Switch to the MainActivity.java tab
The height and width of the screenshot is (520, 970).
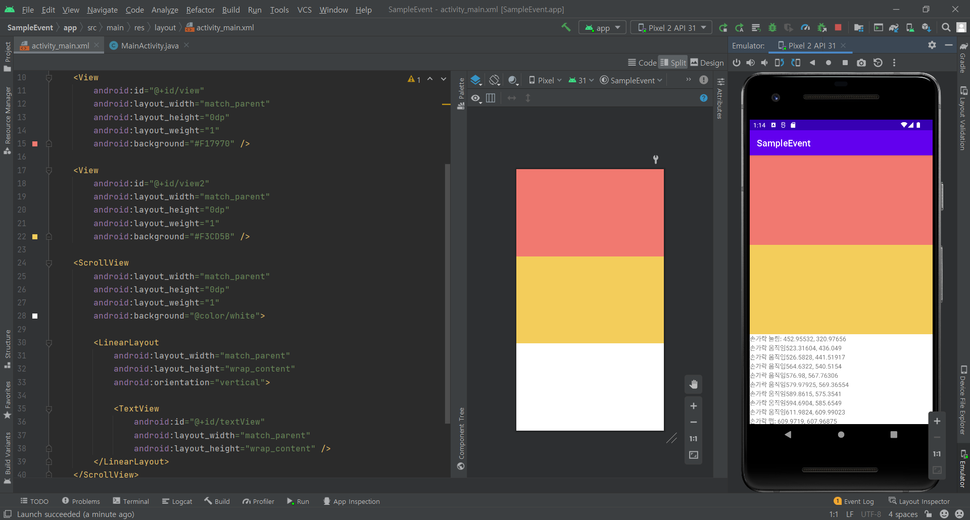pos(150,45)
